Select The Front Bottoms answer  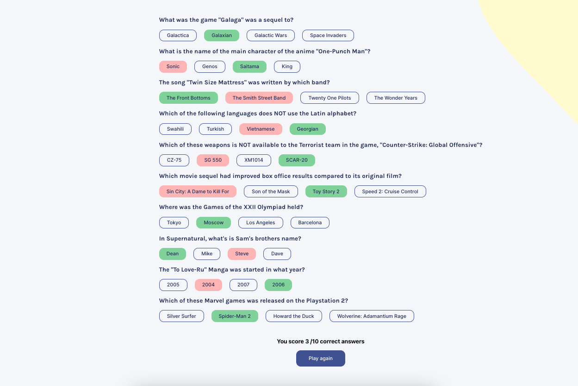point(188,98)
